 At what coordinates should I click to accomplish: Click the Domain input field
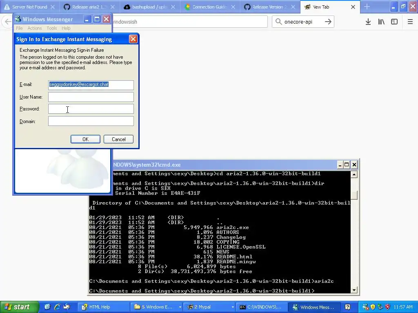tap(91, 121)
